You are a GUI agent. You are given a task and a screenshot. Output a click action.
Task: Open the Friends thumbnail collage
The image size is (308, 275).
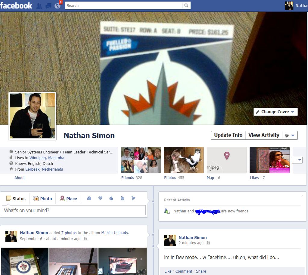[141, 160]
